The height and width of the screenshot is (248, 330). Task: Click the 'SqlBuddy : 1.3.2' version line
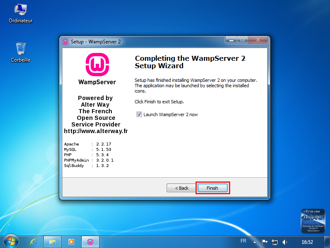pos(86,166)
